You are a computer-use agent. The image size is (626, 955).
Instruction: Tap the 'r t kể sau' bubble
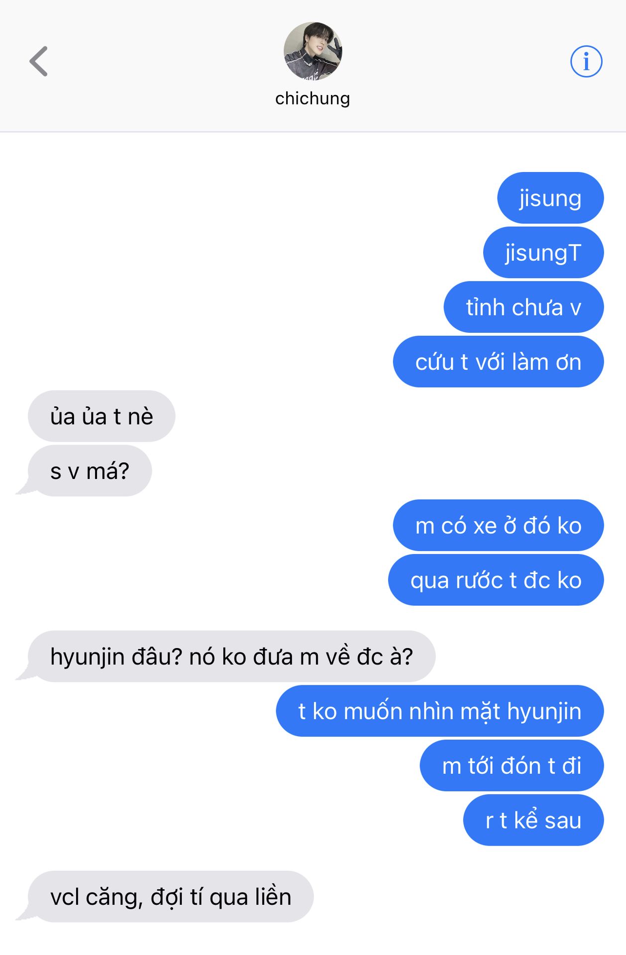533,820
